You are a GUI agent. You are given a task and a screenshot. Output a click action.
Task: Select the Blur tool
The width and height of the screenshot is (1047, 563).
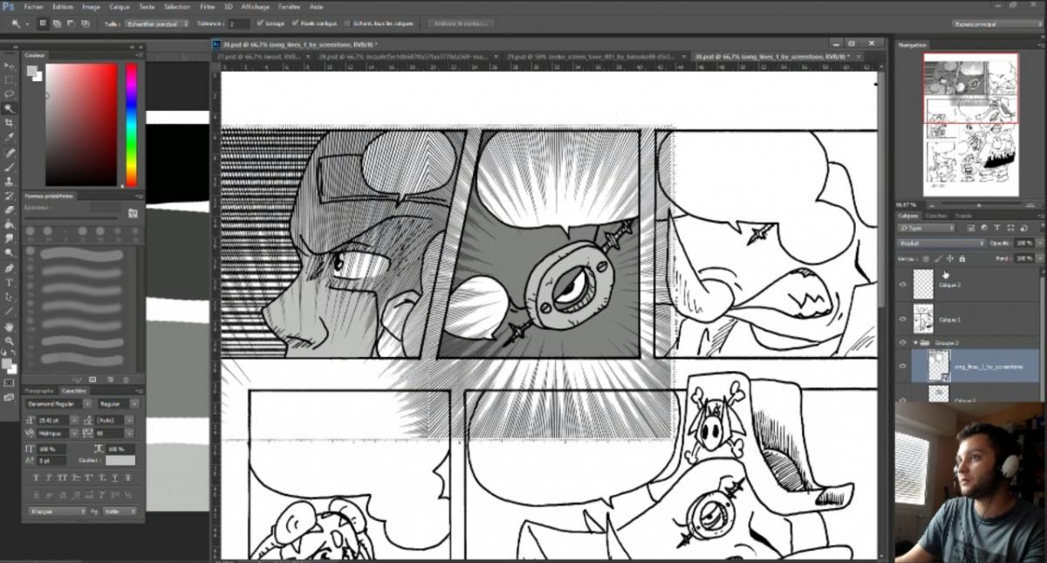pyautogui.click(x=10, y=239)
